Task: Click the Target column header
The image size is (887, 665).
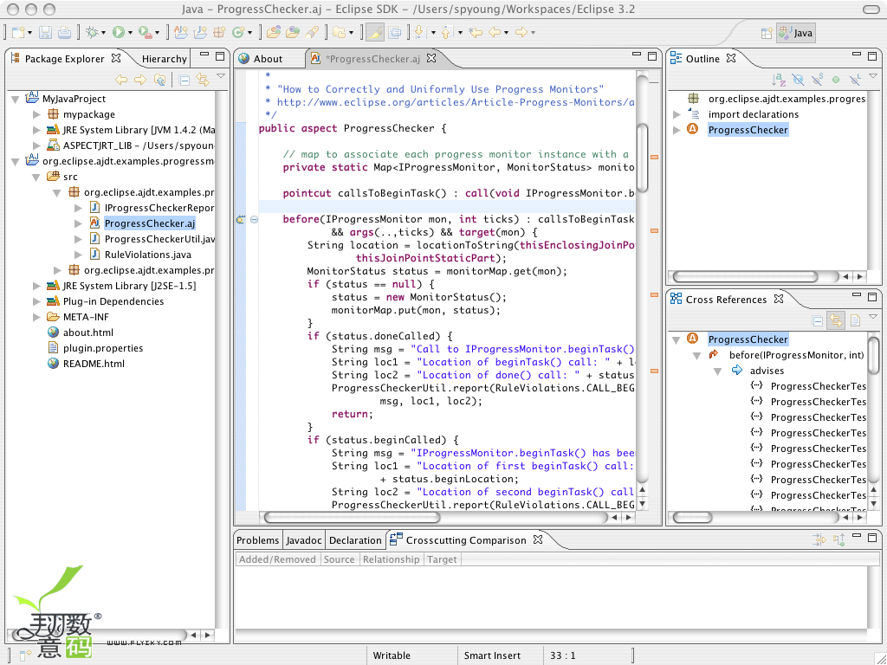Action: (442, 559)
